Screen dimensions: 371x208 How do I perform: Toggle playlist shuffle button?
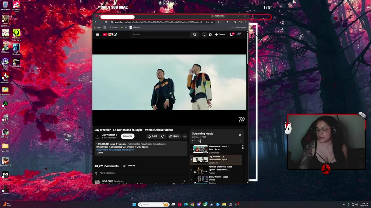click(x=199, y=141)
